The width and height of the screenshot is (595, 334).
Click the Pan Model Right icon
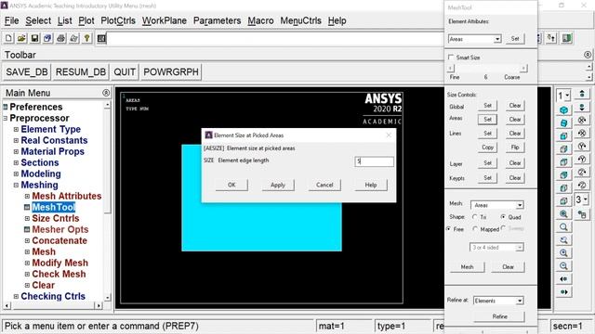(564, 292)
